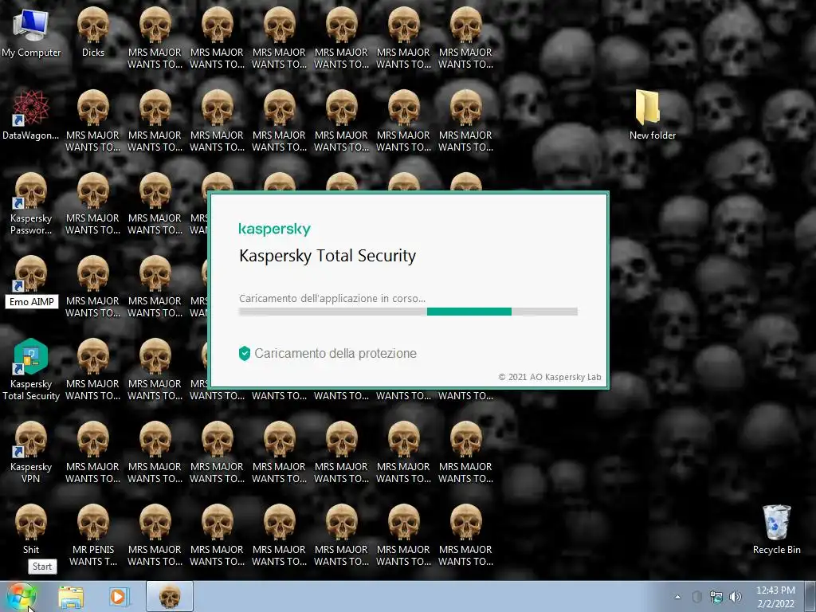Viewport: 816px width, 612px height.
Task: Click the Show desktop strip on taskbar
Action: pyautogui.click(x=810, y=596)
